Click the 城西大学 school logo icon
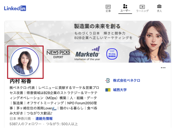176x129 pixels. tap(108, 90)
